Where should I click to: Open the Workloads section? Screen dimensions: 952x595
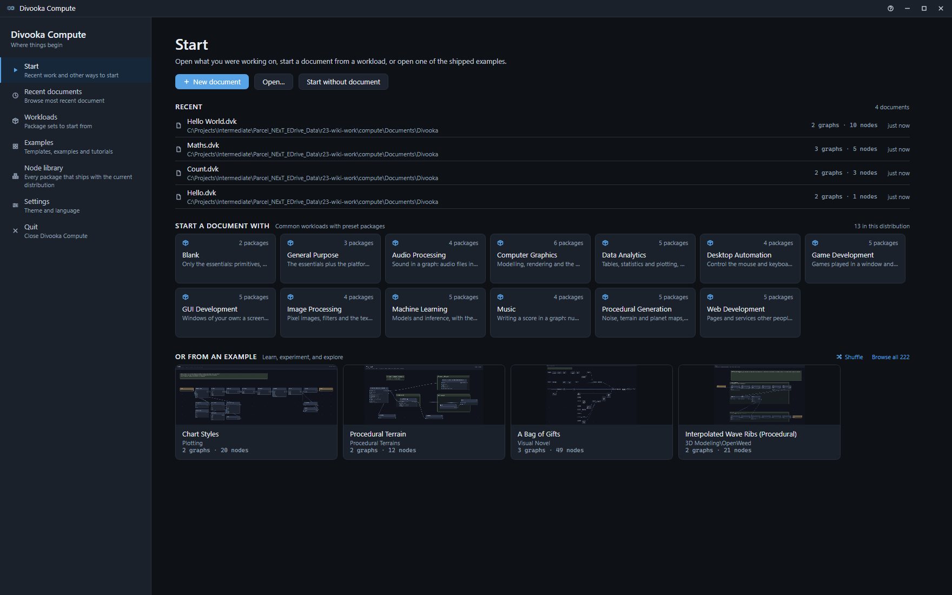tap(76, 121)
